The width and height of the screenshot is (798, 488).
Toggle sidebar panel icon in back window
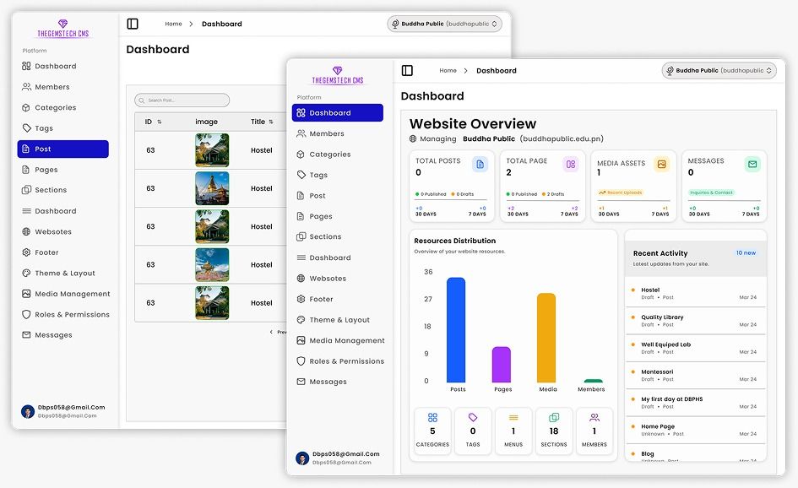[133, 24]
